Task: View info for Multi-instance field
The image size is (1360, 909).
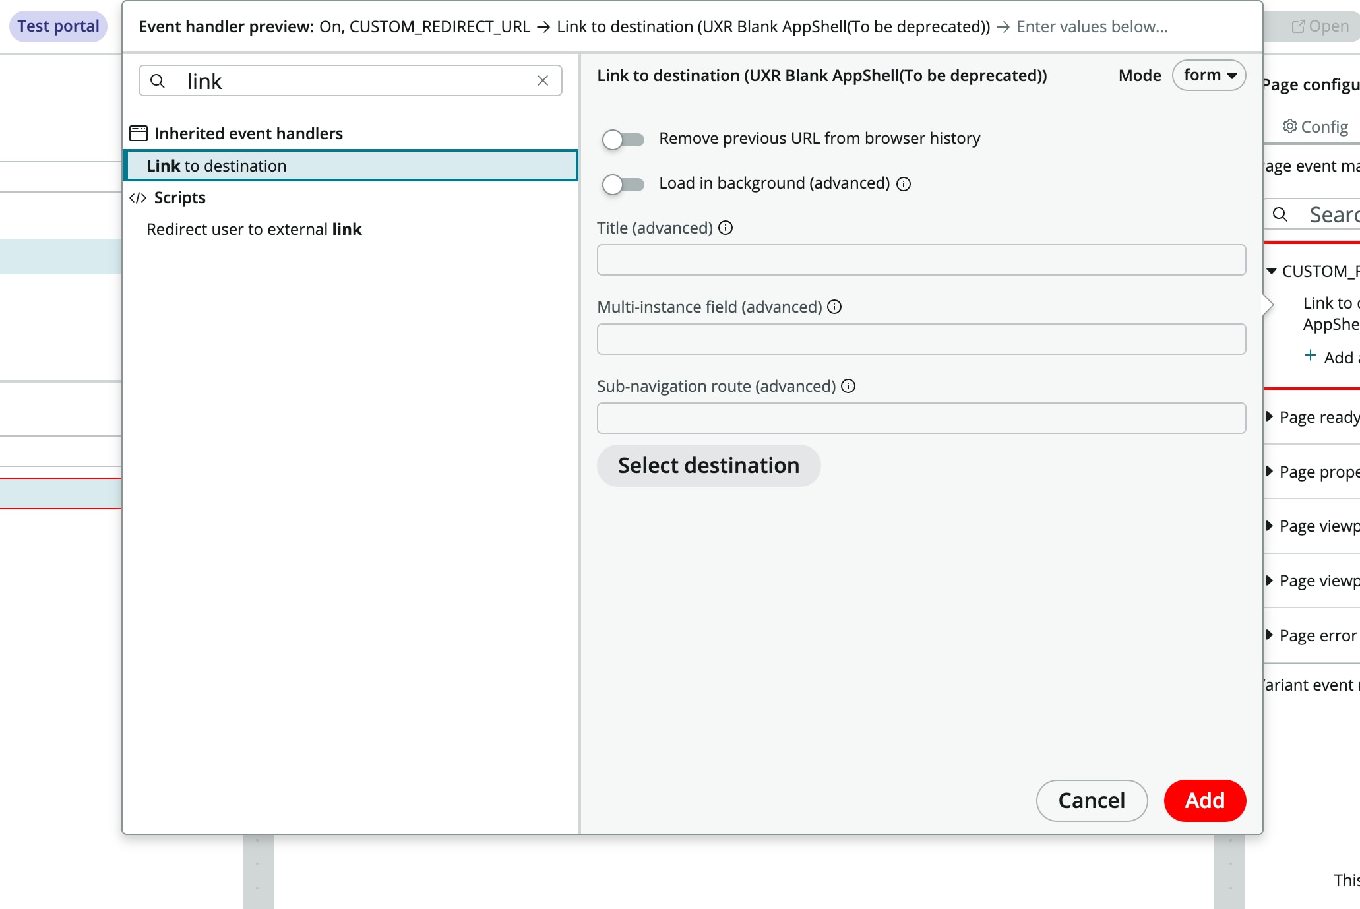Action: tap(835, 307)
